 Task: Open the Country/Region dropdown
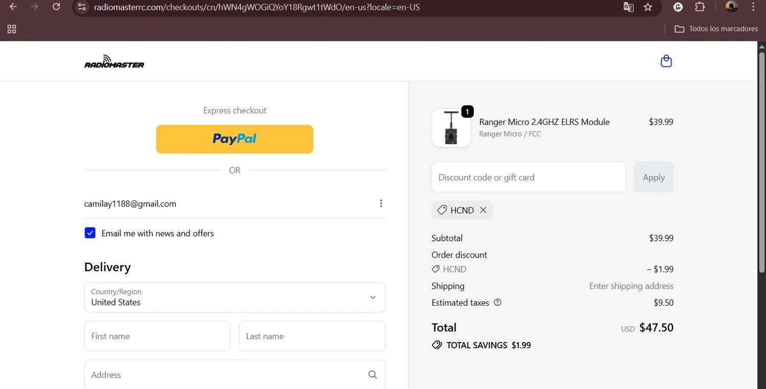tap(235, 297)
